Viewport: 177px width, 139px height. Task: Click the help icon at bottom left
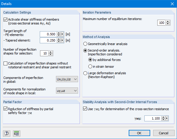pyautogui.click(x=6, y=133)
